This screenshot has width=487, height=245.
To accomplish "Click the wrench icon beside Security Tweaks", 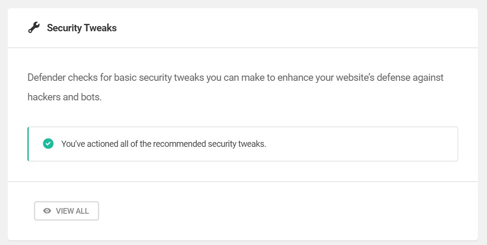I will pos(33,28).
